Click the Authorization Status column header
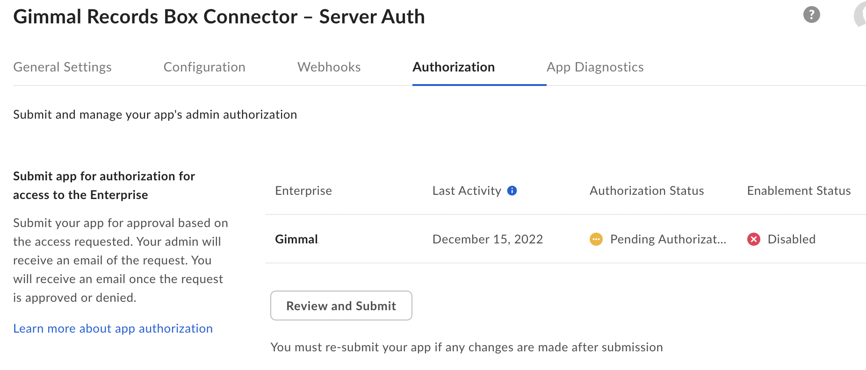Viewport: 866px width, 370px height. point(646,191)
